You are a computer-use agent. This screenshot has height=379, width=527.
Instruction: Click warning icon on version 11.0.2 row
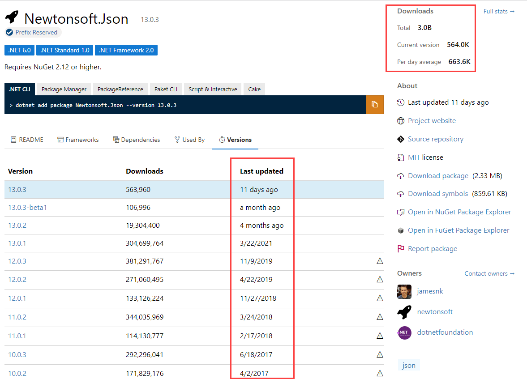tap(380, 317)
